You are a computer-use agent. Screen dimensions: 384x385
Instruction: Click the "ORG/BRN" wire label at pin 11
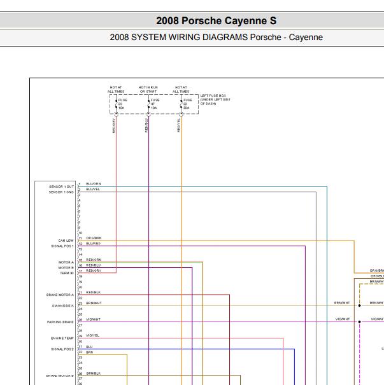click(x=94, y=238)
